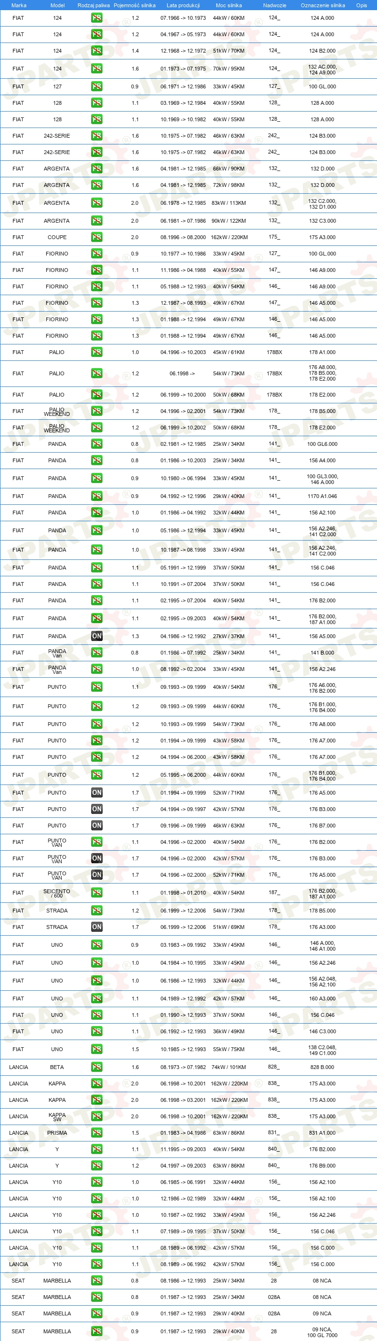Image resolution: width=377 pixels, height=1341 pixels.
Task: Click the '09 NCA, 100 GL 7000' engine code cell
Action: [323, 1332]
